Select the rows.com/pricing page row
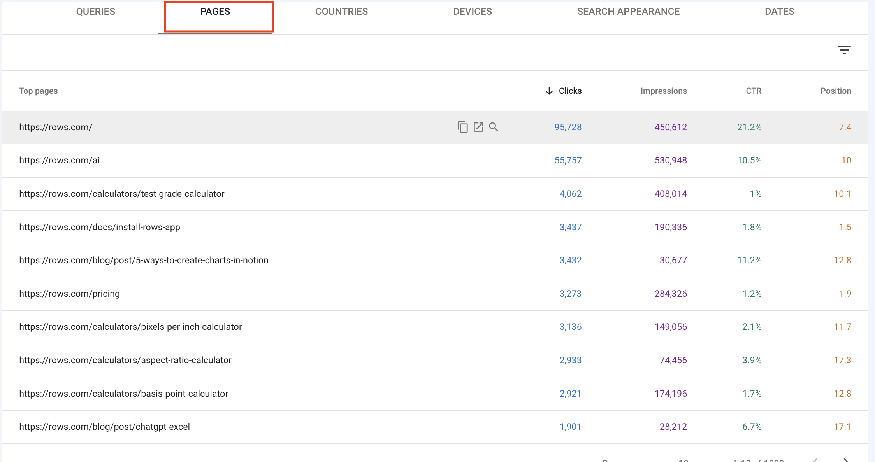 (x=435, y=294)
